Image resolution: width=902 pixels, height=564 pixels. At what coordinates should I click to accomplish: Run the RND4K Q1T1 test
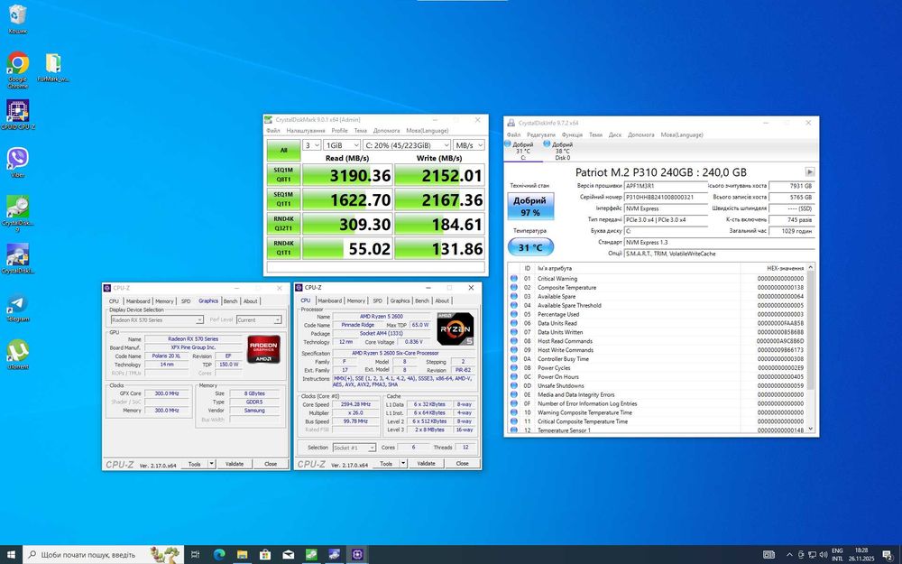point(283,248)
